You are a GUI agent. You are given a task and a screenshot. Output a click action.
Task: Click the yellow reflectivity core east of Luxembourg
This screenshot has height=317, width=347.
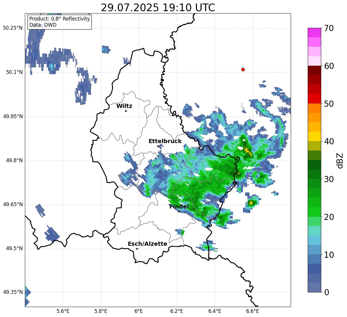tap(248, 152)
